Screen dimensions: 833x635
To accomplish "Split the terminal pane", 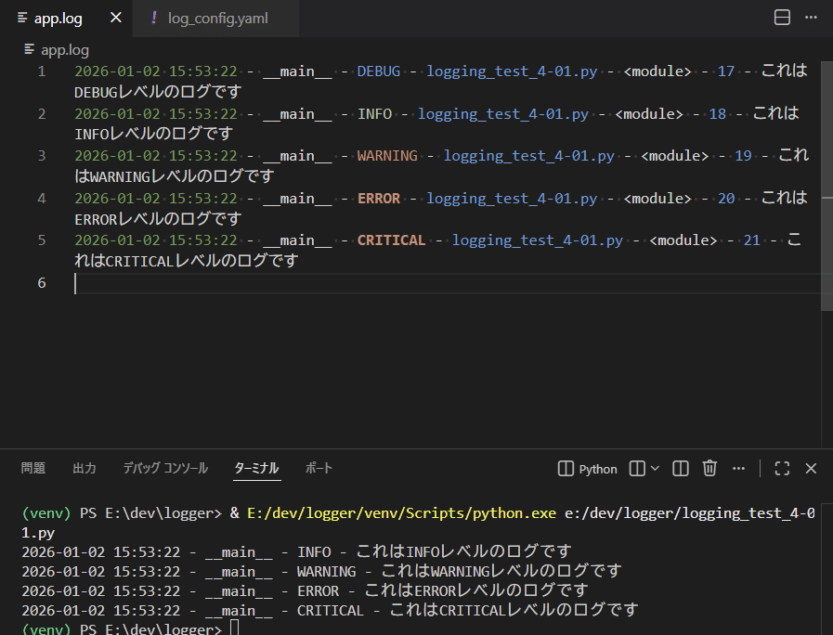I will point(681,469).
